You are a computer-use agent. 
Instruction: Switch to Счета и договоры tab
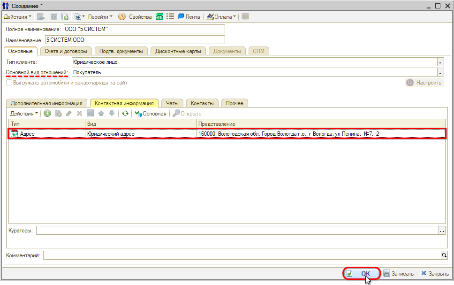[66, 51]
